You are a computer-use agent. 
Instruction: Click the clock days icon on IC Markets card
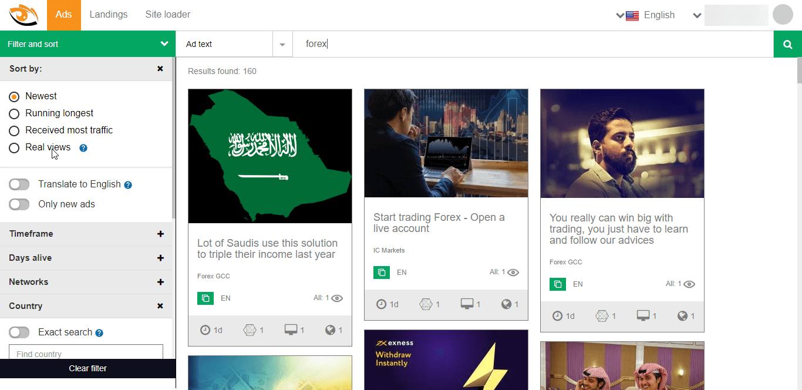381,304
